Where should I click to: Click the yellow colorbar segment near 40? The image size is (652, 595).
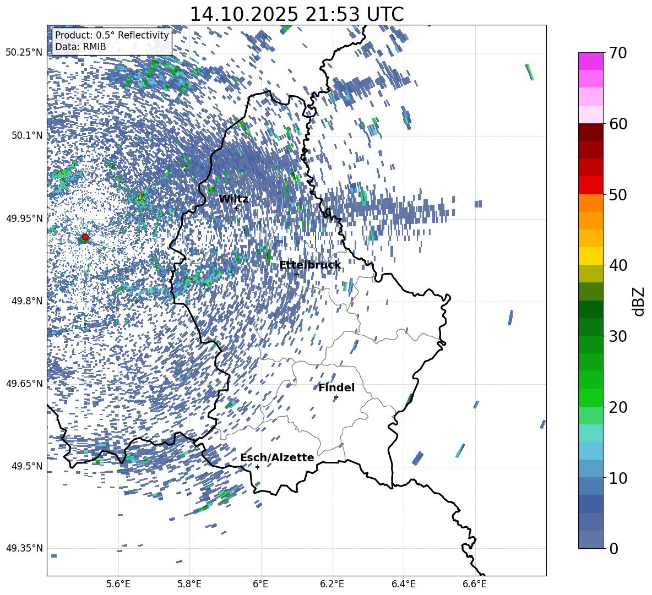(x=590, y=256)
